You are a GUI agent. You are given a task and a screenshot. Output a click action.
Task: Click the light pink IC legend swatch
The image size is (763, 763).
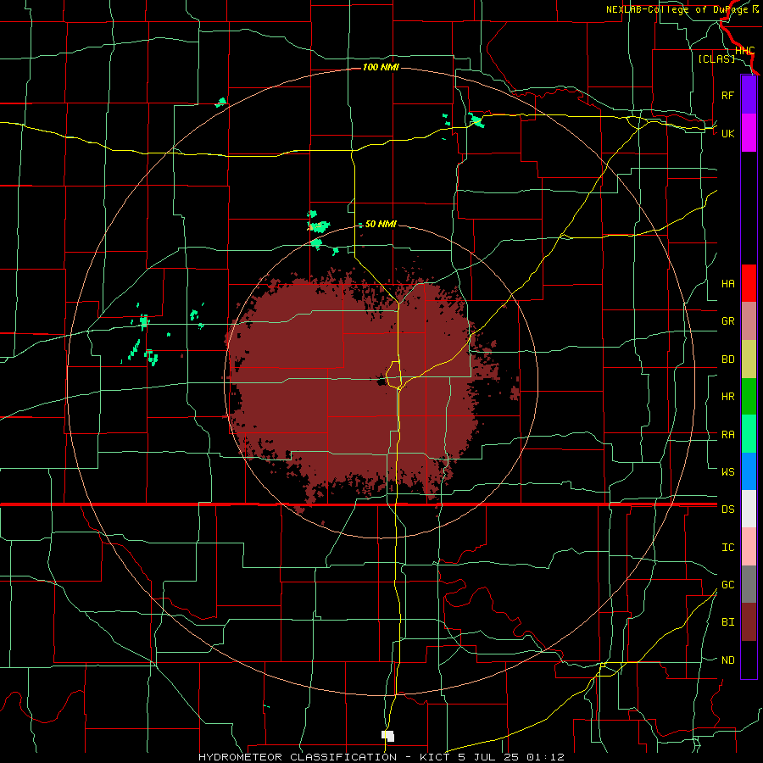point(749,547)
